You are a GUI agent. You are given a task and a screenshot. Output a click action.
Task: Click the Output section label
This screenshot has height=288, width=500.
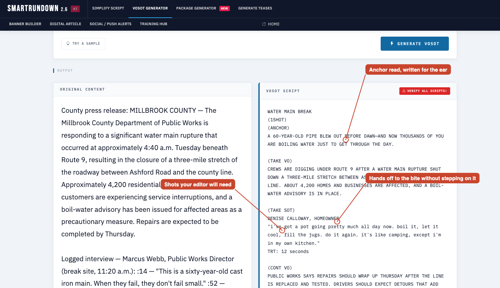click(x=65, y=71)
